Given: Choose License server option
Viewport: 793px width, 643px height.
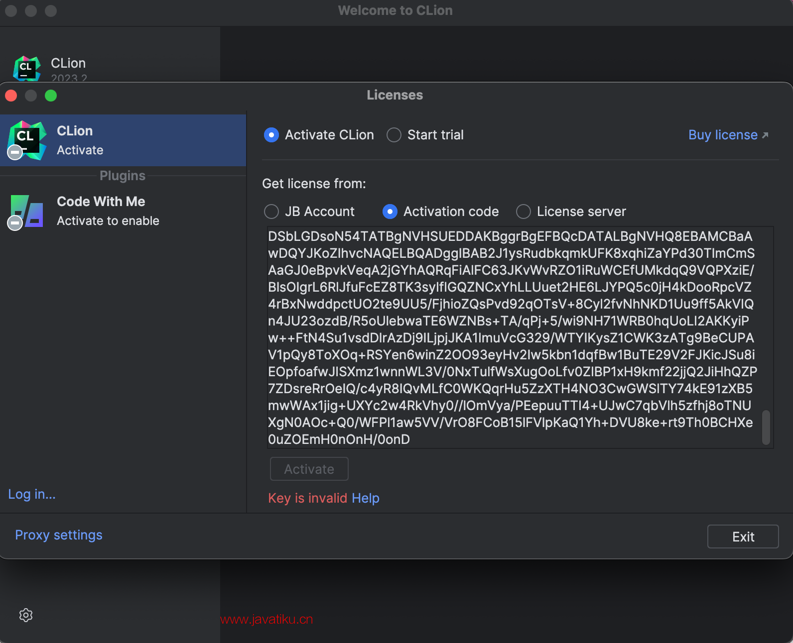Looking at the screenshot, I should 524,212.
